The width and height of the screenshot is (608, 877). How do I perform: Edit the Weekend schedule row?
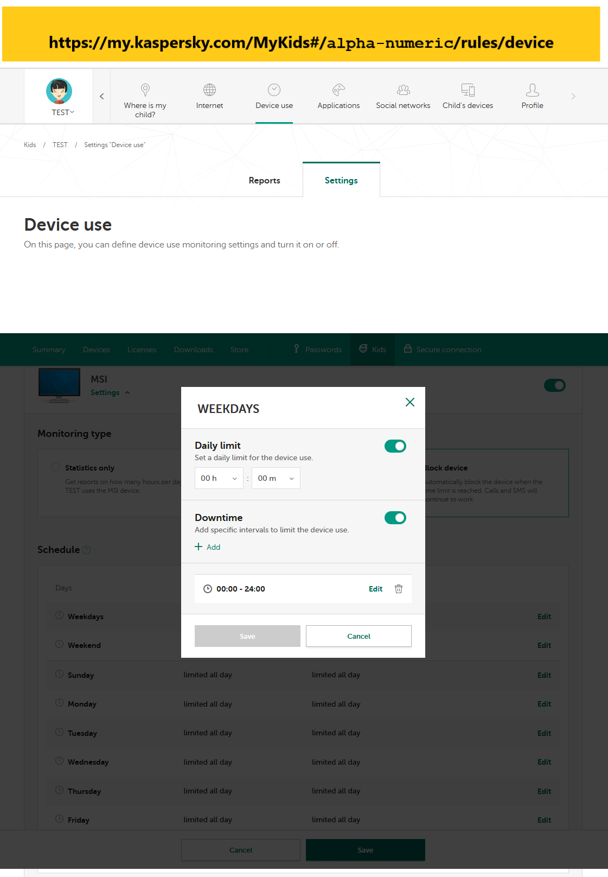pos(544,645)
